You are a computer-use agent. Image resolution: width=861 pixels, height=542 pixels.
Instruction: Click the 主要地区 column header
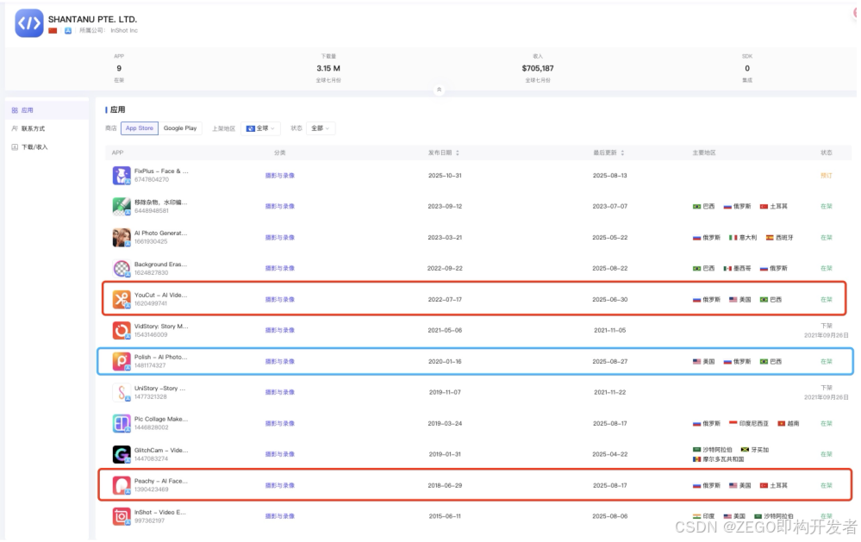click(704, 153)
